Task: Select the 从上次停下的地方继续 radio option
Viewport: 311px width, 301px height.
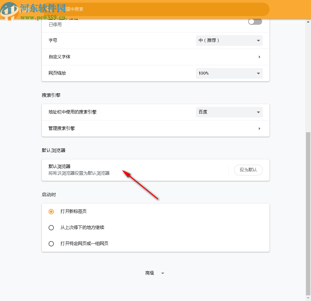Action: 51,228
